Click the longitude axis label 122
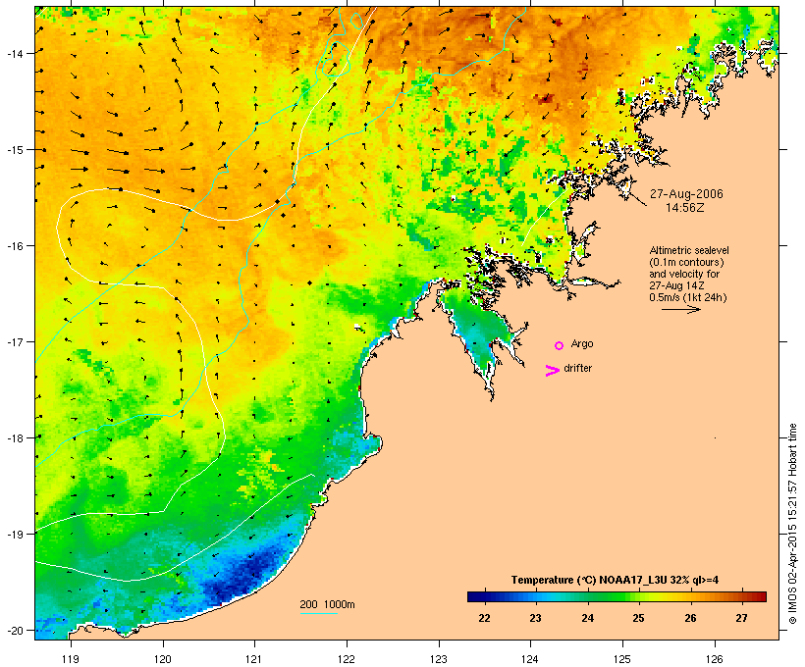Image resolution: width=805 pixels, height=667 pixels. click(x=347, y=659)
